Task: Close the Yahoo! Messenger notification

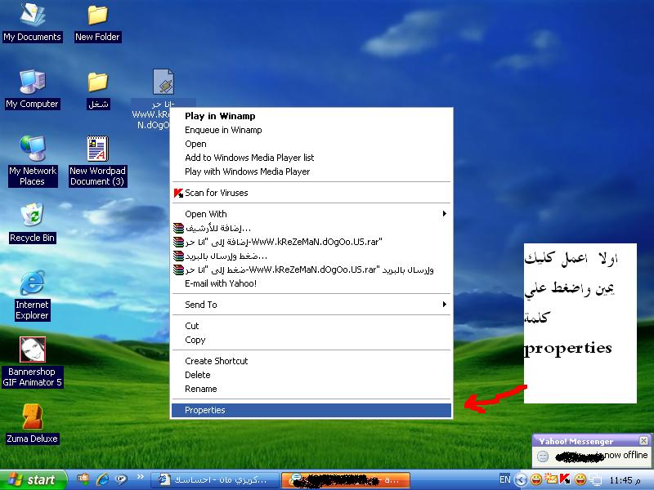Action: point(643,440)
